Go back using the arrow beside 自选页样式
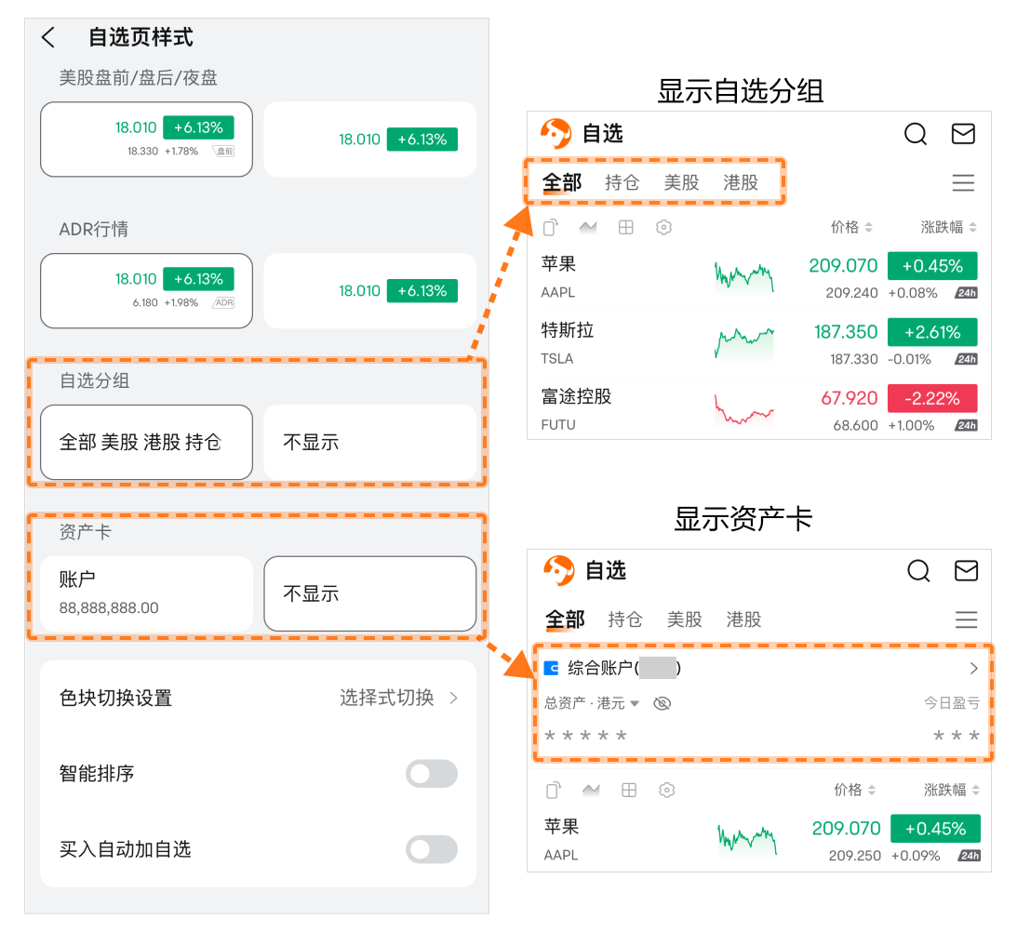This screenshot has width=1017, height=932. 48,37
